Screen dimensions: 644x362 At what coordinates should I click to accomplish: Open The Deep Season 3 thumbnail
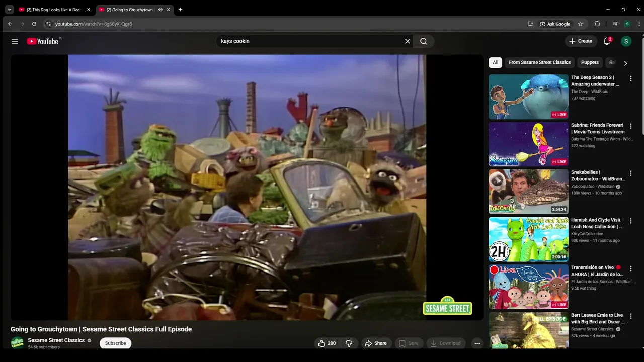(528, 97)
